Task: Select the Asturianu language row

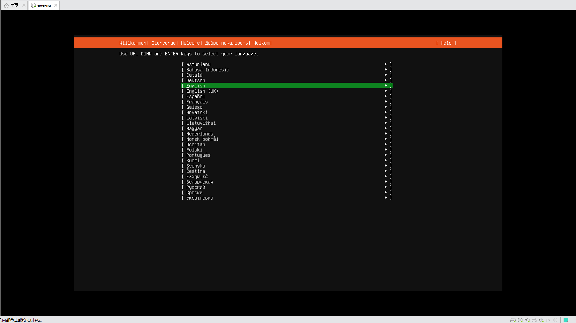Action: (x=286, y=64)
